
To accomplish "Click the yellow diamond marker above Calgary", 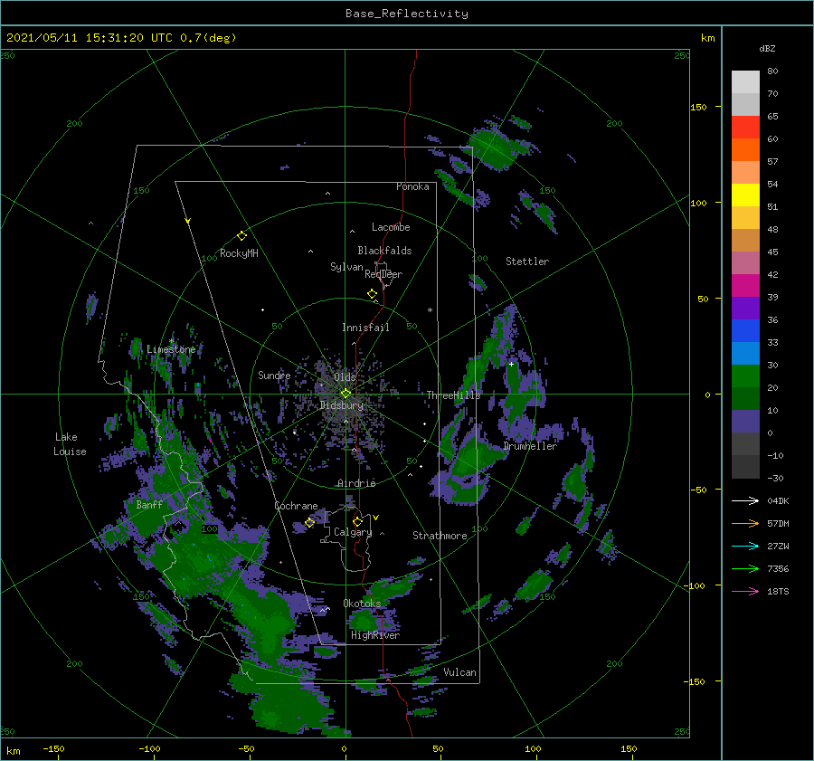I will [x=357, y=521].
